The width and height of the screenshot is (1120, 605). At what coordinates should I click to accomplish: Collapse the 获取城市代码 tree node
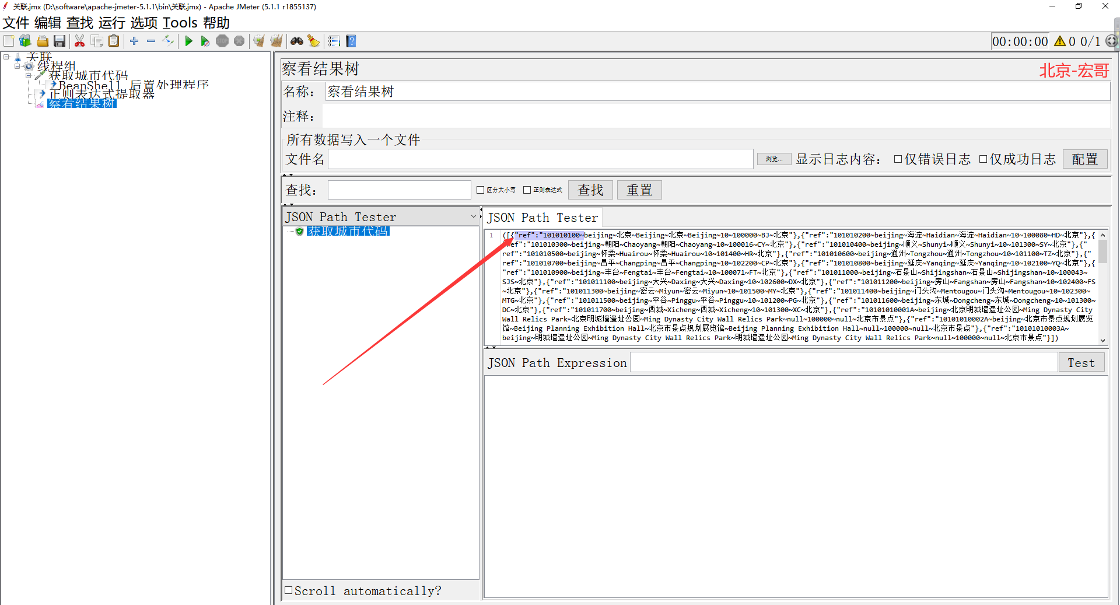(27, 75)
